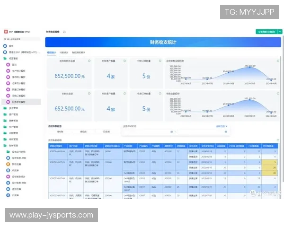Image resolution: width=284 pixels, height=227 pixels.
Task: Select the 待收款 status filter
Action: pyautogui.click(x=83, y=131)
